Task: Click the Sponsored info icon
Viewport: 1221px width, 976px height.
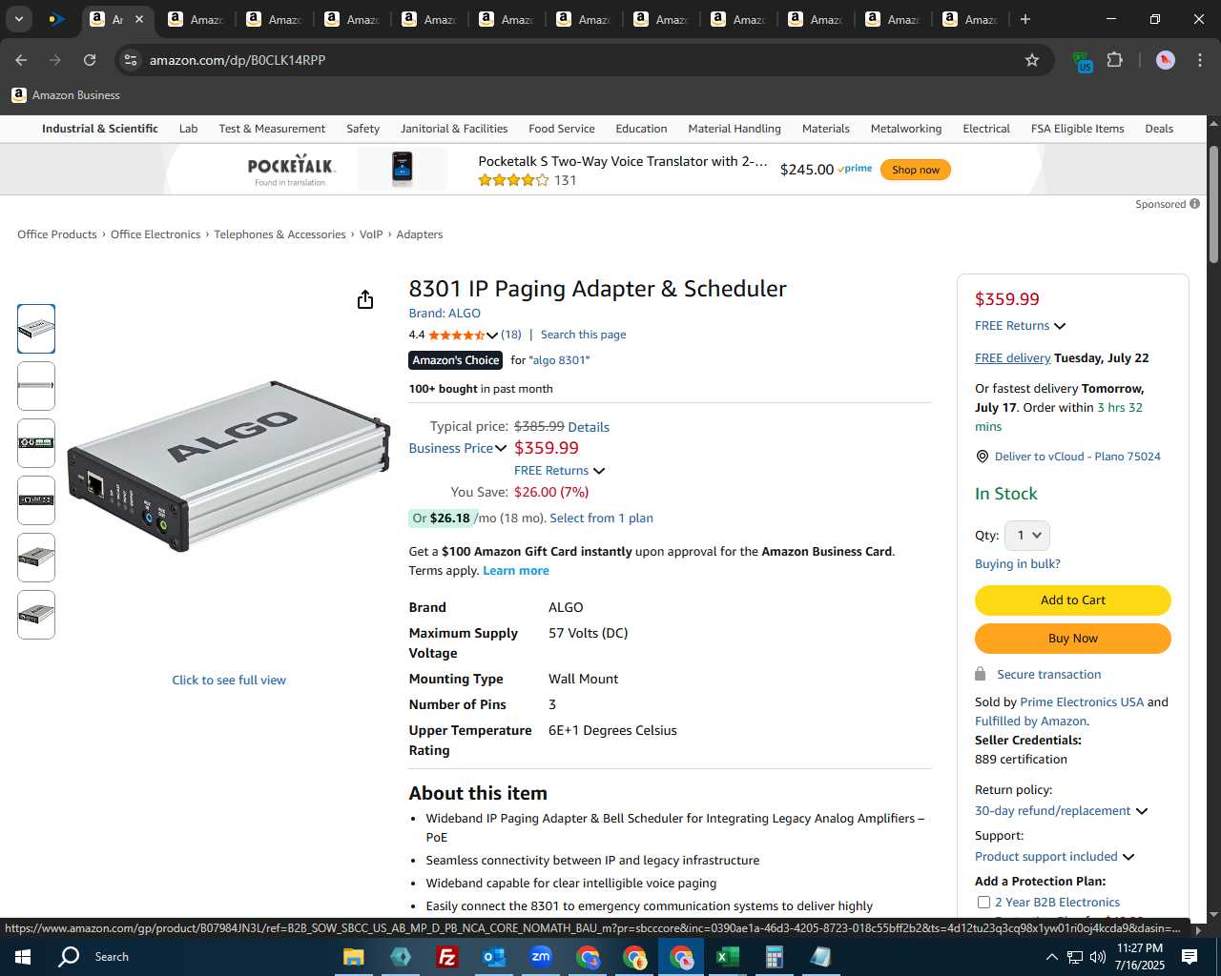Action: pyautogui.click(x=1195, y=204)
